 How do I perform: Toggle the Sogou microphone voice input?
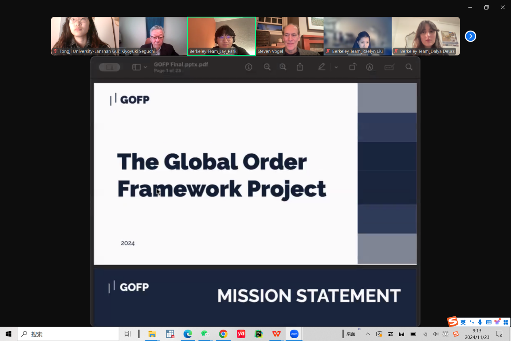point(480,322)
